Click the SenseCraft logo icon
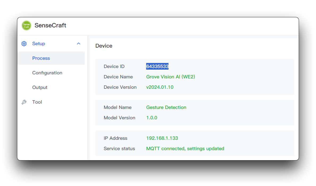The height and width of the screenshot is (186, 316). [x=26, y=26]
